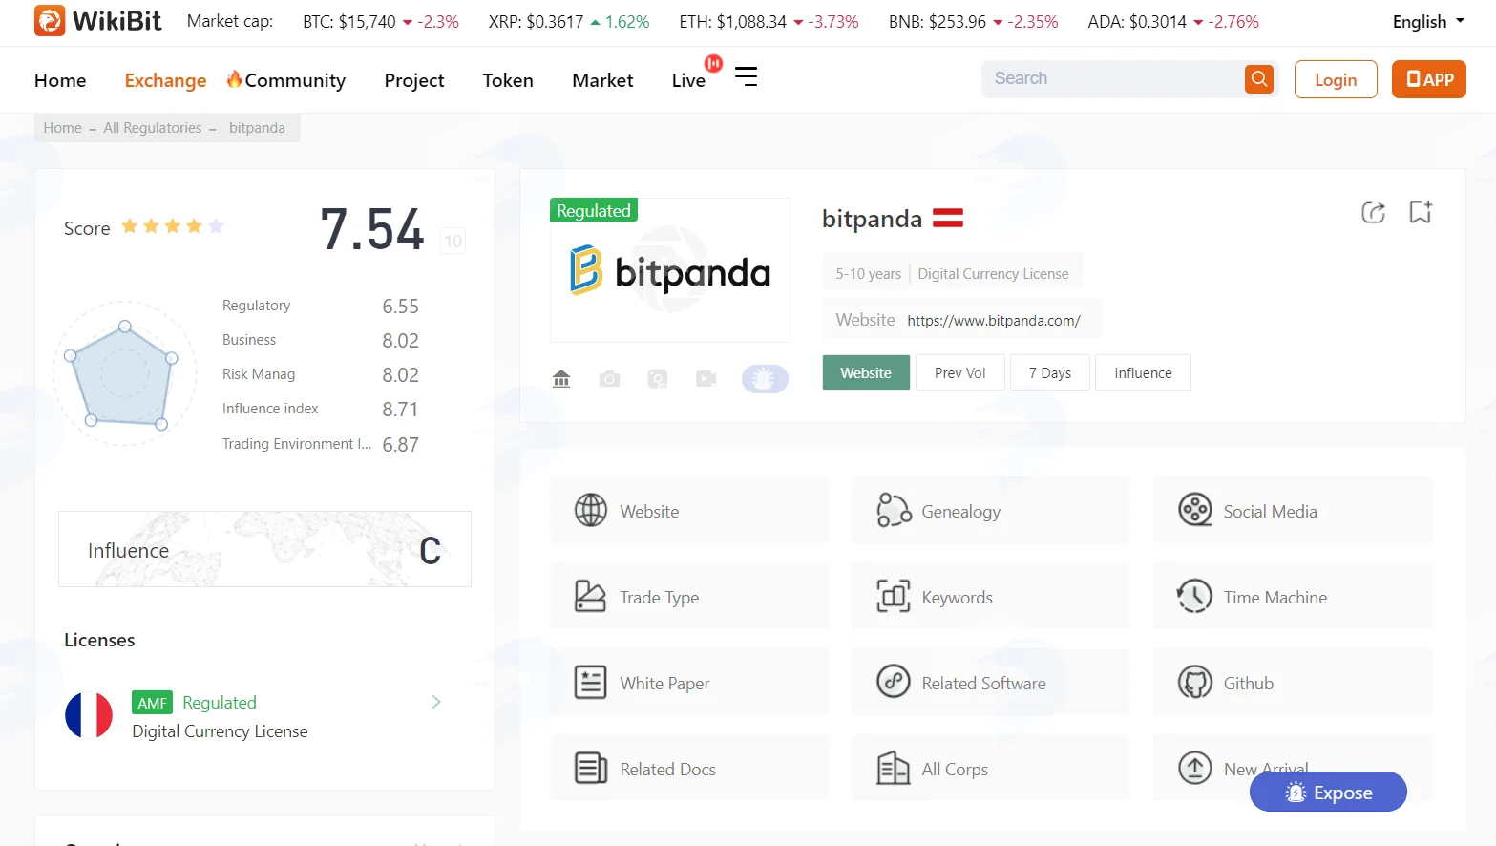Image resolution: width=1496 pixels, height=846 pixels.
Task: Open the Github tile
Action: tap(1293, 683)
